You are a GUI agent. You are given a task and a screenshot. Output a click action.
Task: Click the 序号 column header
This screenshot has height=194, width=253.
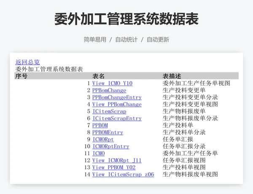click(22, 76)
